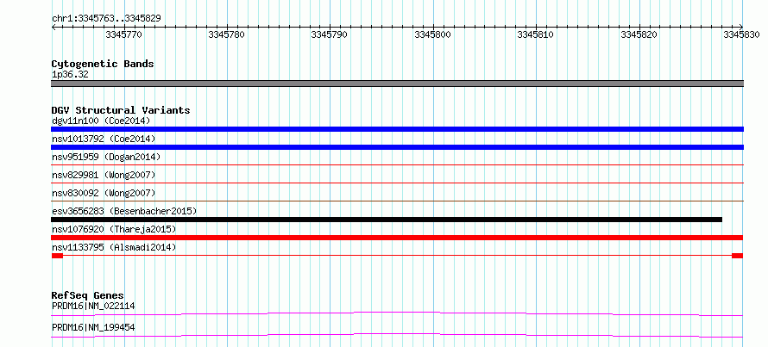Click the blue bar for nsv1013792
Viewport: 768px width, 347px height.
point(398,147)
